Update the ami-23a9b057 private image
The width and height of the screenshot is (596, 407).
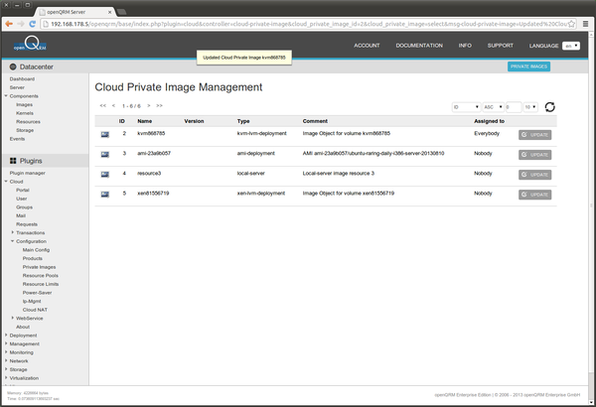pos(534,155)
